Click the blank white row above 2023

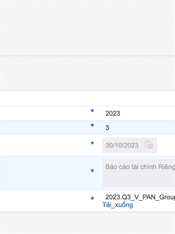87,98
